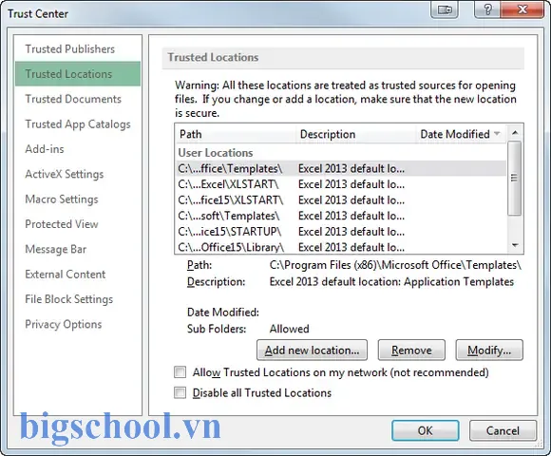The image size is (551, 456).
Task: Click the Path column header
Action: (236, 134)
